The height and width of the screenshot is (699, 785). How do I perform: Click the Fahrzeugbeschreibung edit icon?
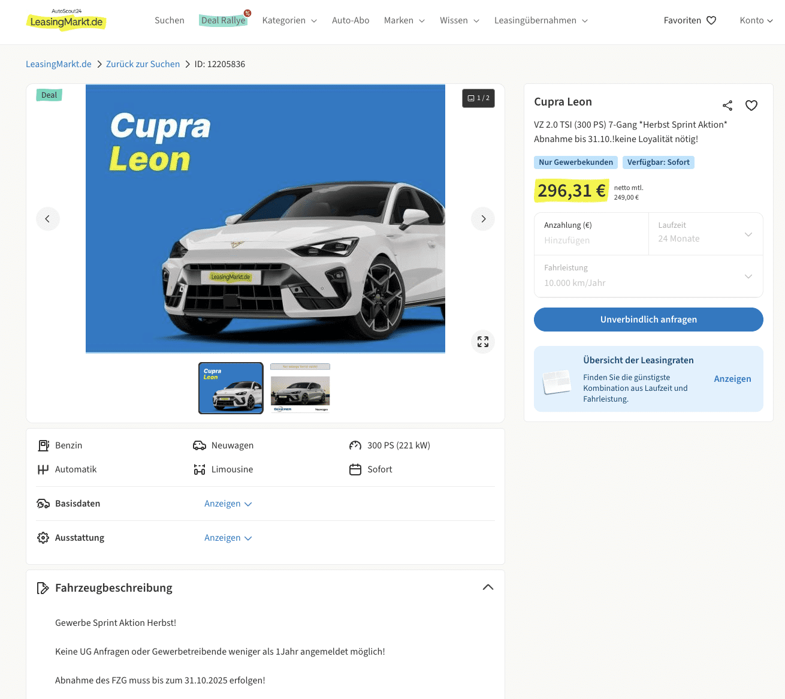[x=43, y=588]
